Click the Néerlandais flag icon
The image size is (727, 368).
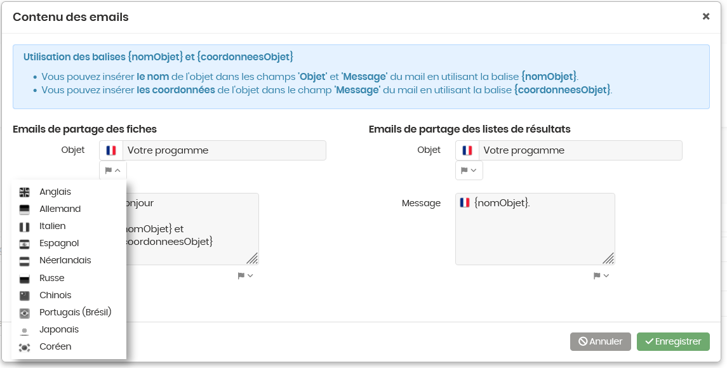click(25, 261)
